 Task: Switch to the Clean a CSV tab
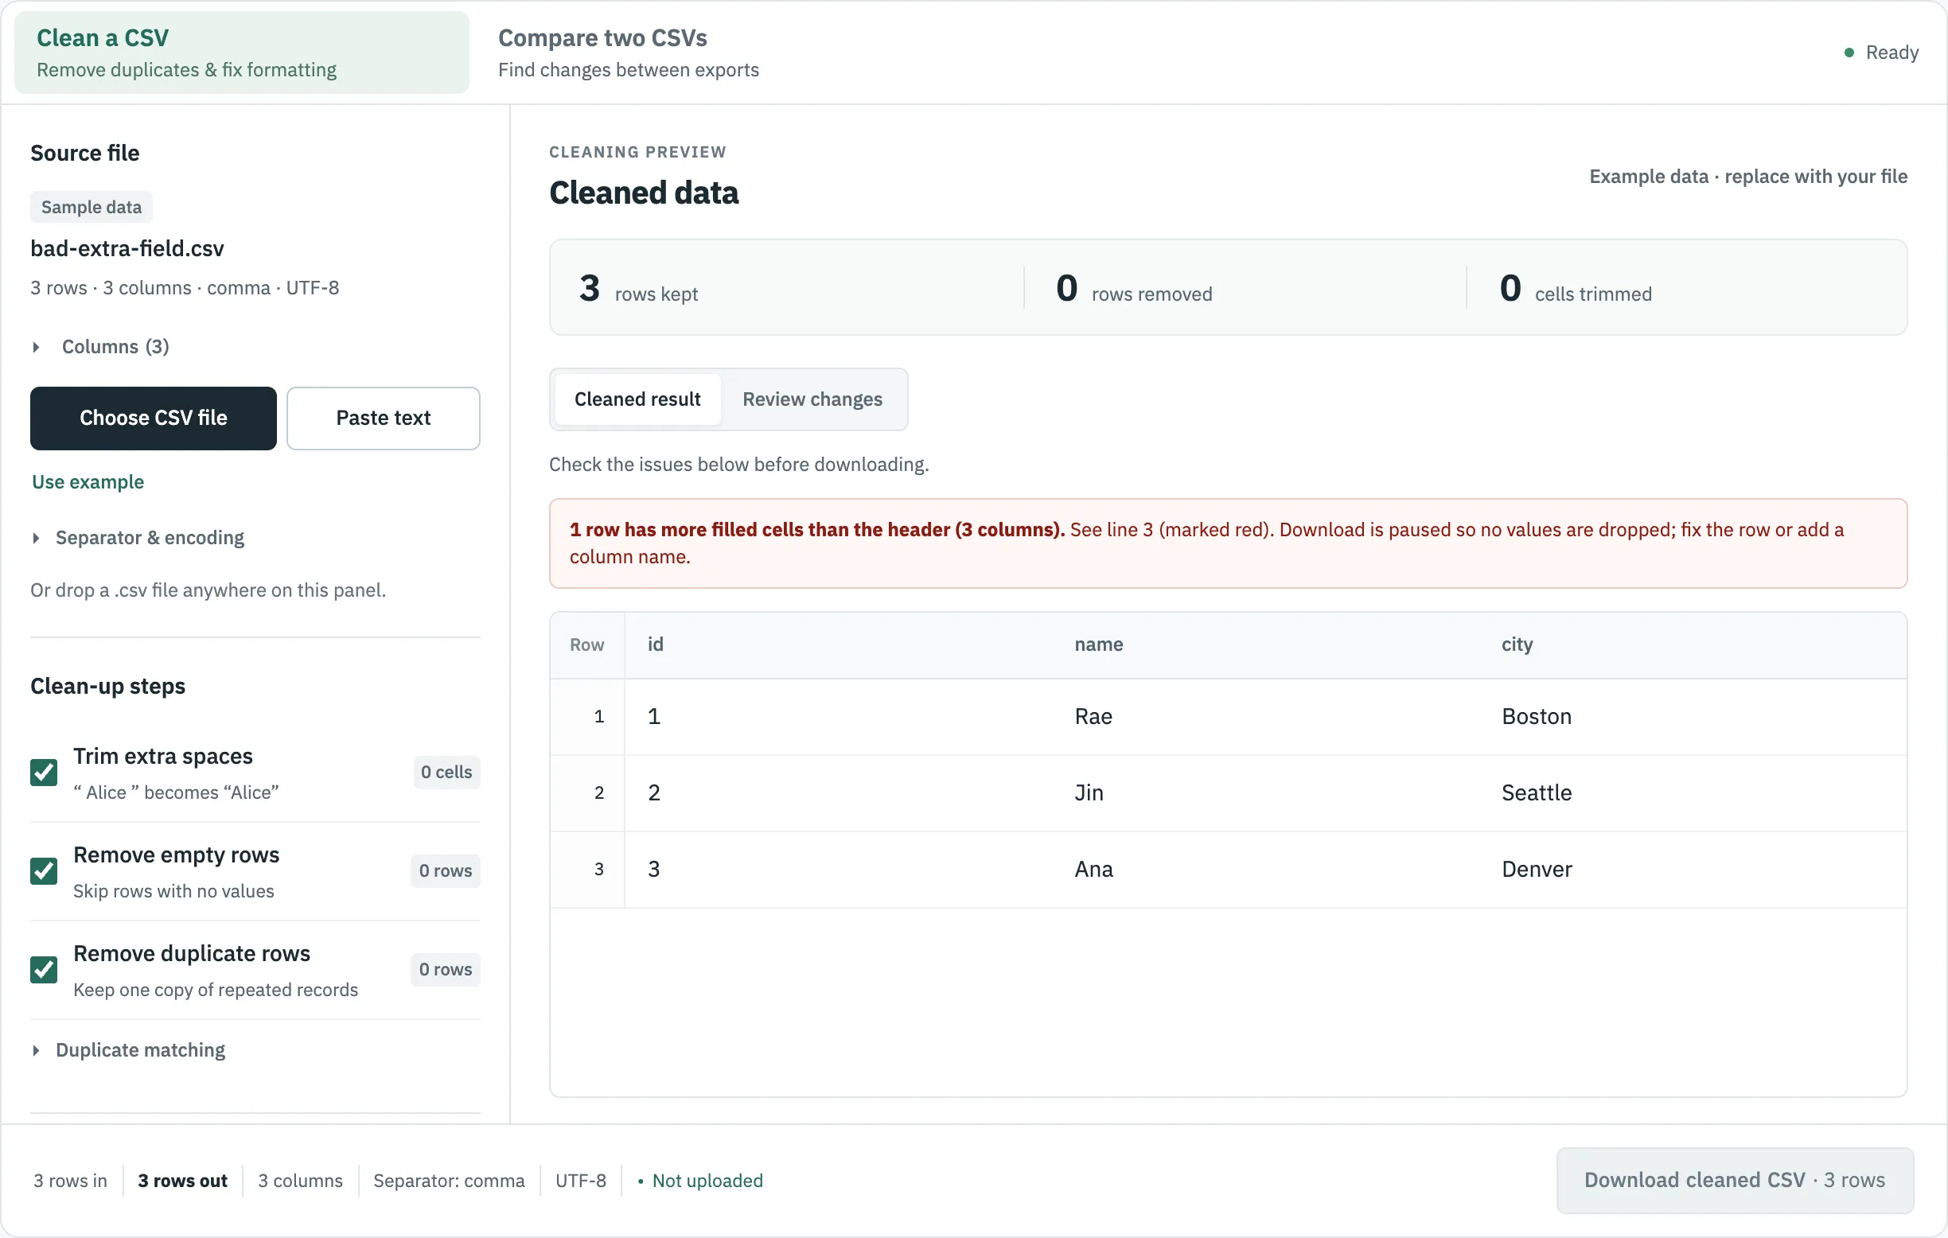241,53
